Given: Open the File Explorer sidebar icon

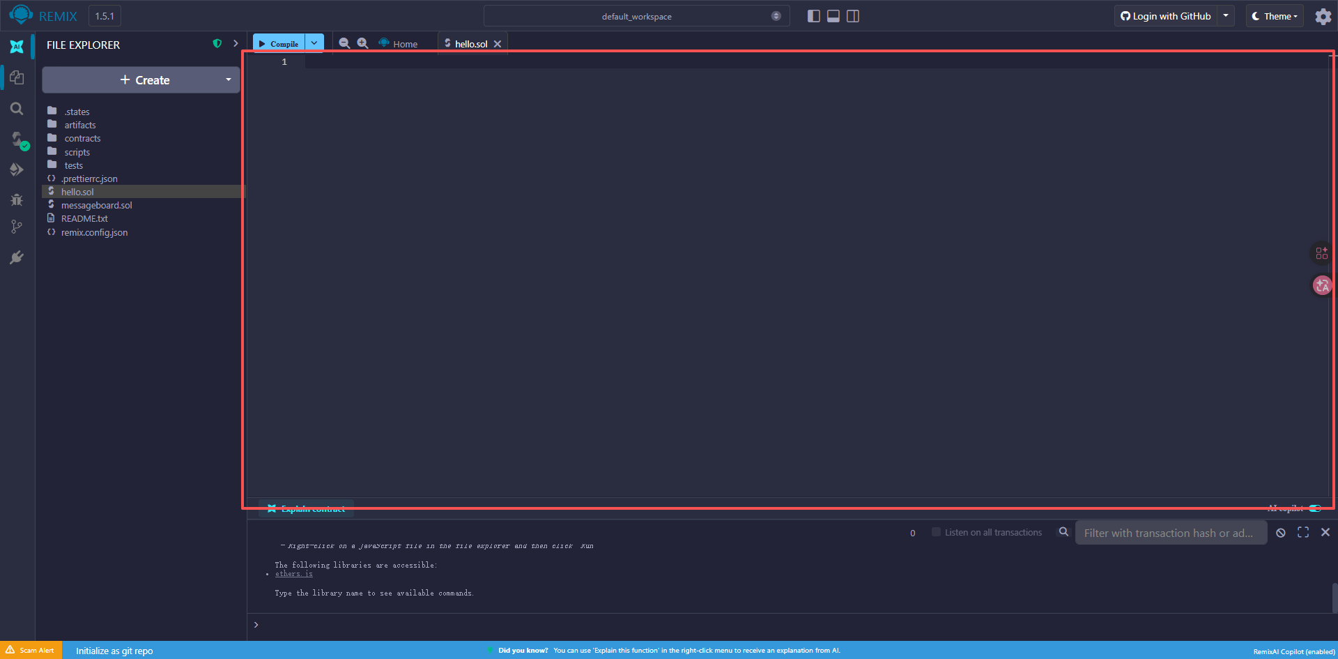Looking at the screenshot, I should 17,77.
